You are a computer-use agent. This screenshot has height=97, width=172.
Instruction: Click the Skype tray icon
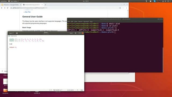pos(155,1)
